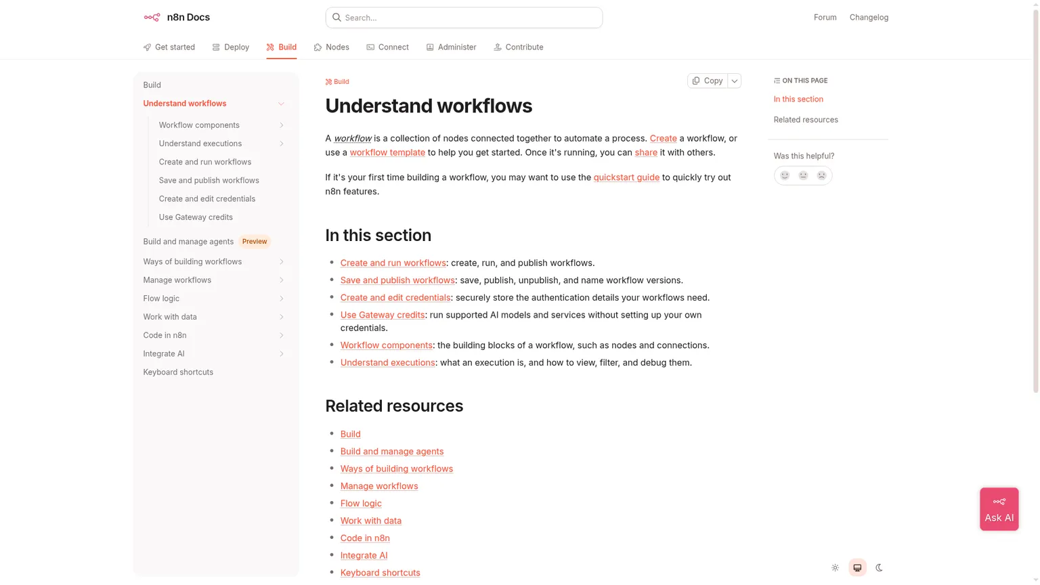Open the Ask AI assistant button
The width and height of the screenshot is (1040, 585).
[999, 509]
